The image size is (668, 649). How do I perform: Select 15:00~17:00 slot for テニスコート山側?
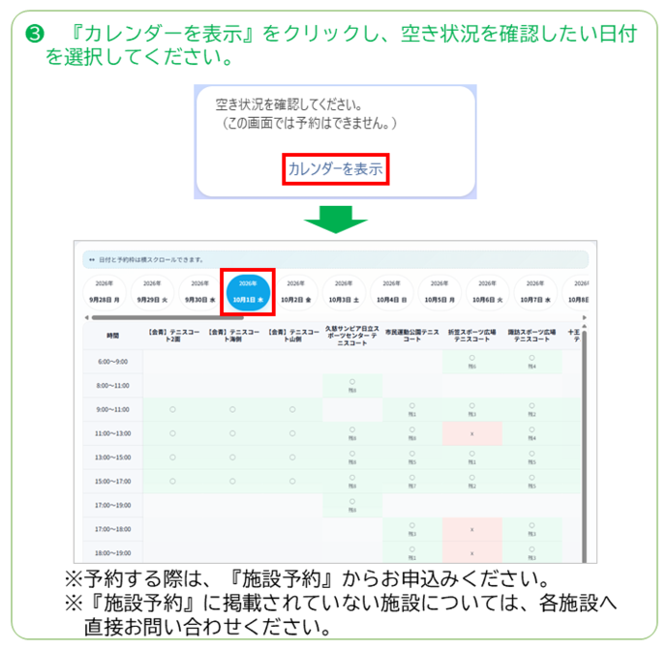click(292, 482)
